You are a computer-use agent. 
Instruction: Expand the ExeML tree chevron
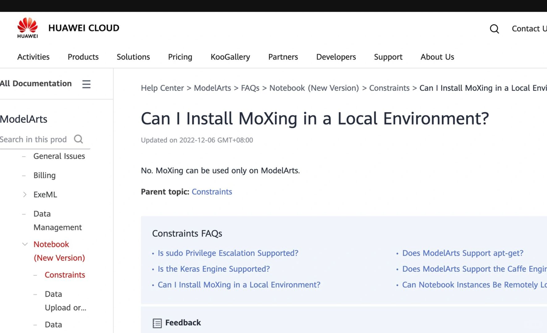click(25, 195)
